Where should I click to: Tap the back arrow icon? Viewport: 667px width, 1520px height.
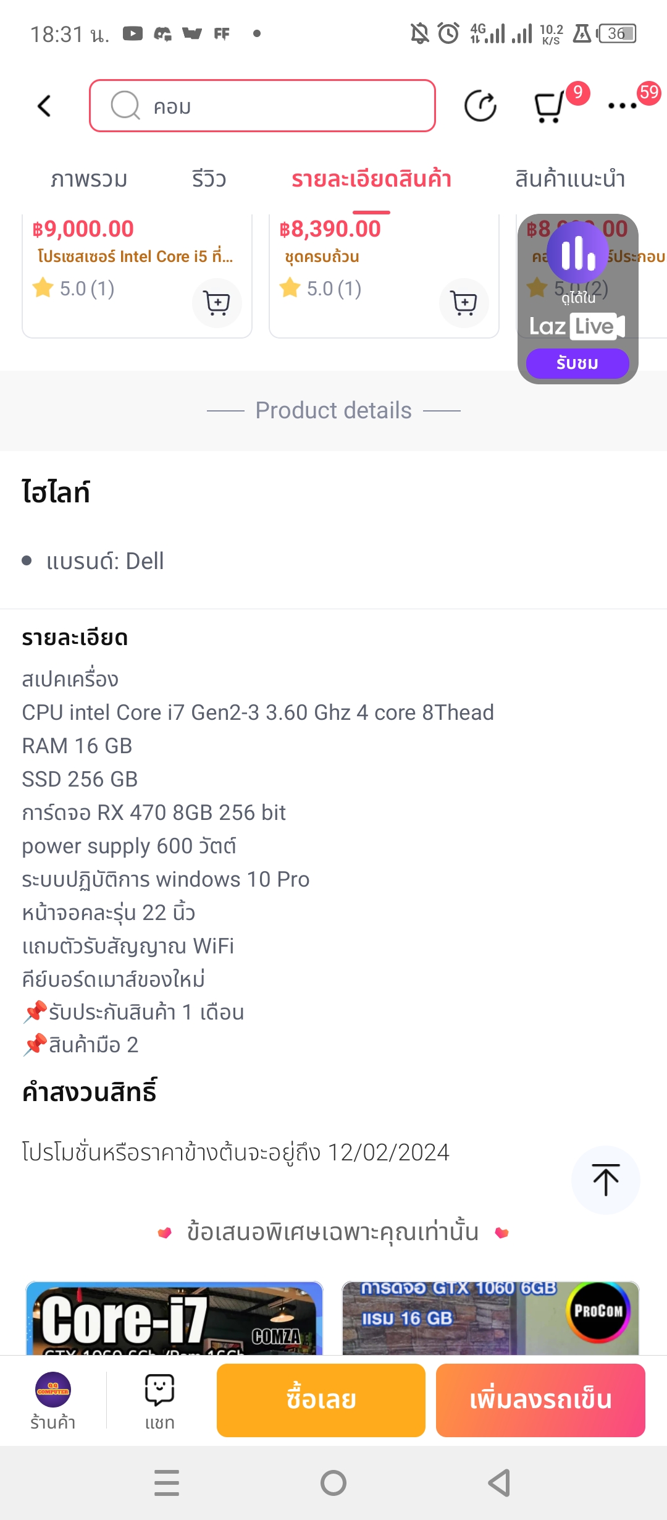(44, 106)
